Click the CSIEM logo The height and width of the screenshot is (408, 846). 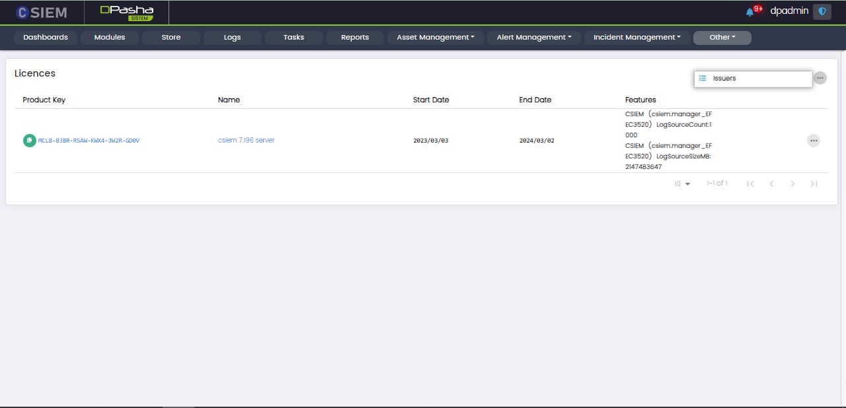pos(41,12)
